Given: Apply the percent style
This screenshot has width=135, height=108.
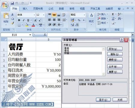Looking at the screenshot, I should pos(79,20).
